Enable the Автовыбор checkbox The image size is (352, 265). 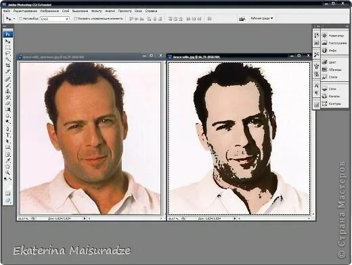point(20,19)
